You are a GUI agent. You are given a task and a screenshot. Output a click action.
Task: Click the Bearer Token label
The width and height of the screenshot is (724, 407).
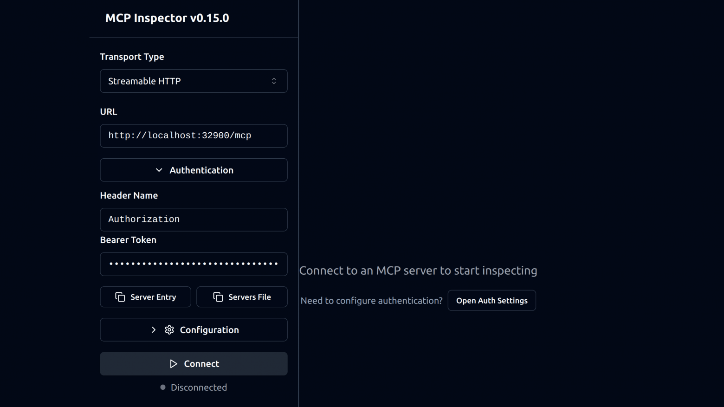128,240
